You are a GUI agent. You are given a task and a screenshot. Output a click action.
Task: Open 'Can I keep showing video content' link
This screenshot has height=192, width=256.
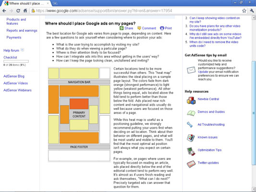pos(215,20)
